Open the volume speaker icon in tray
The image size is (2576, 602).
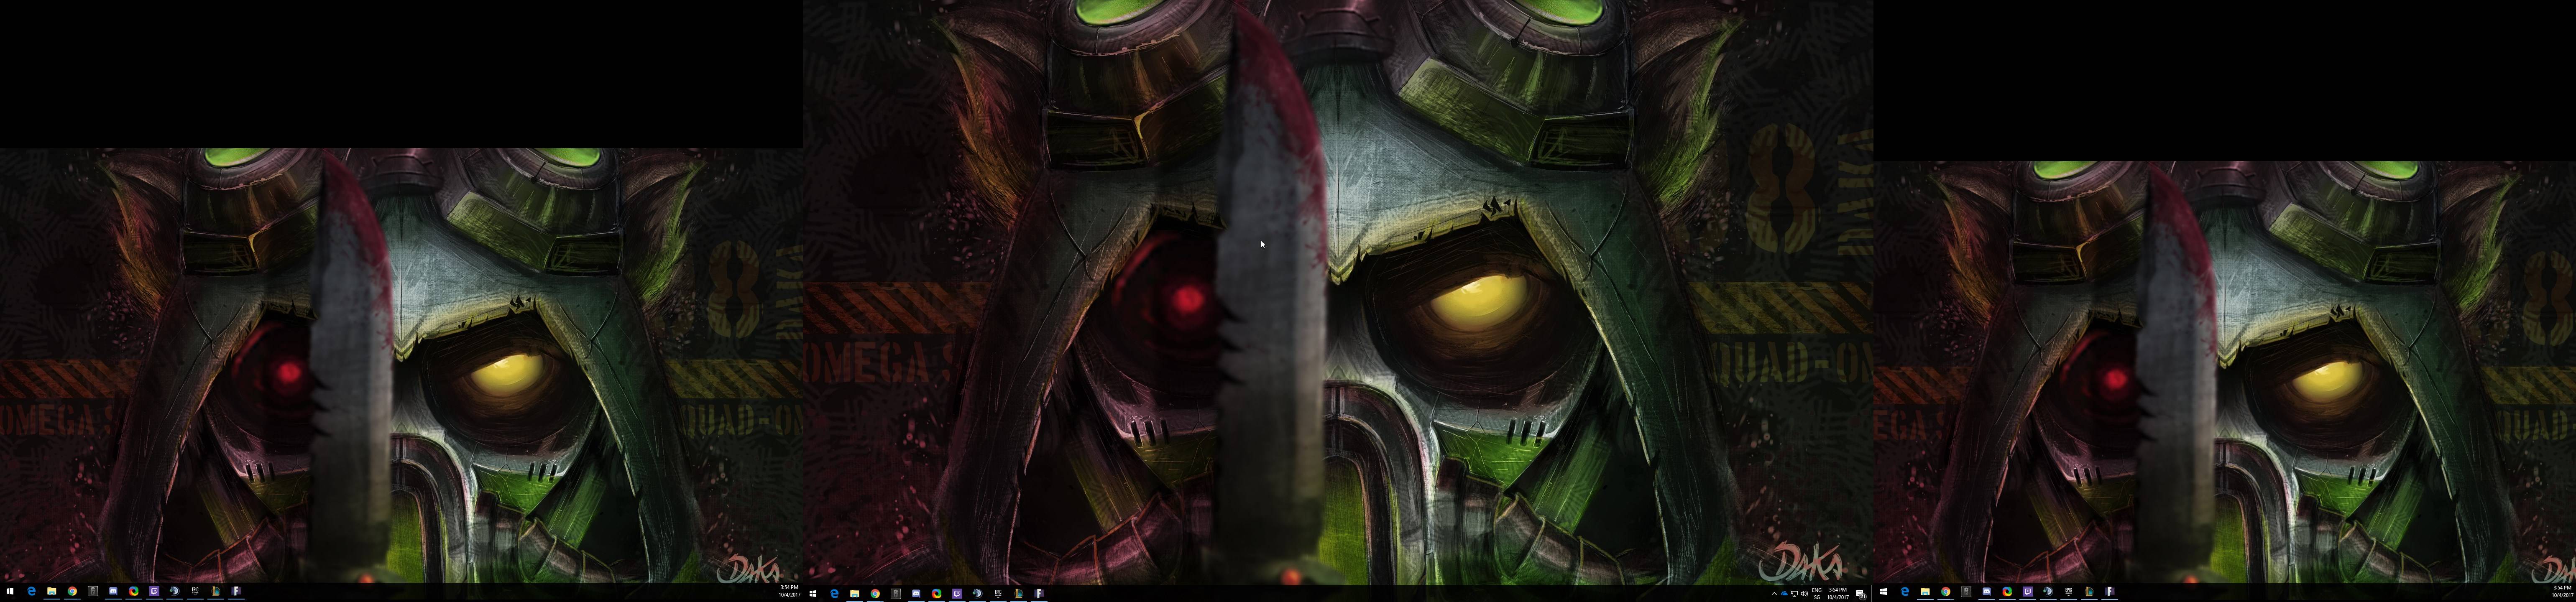point(1805,594)
